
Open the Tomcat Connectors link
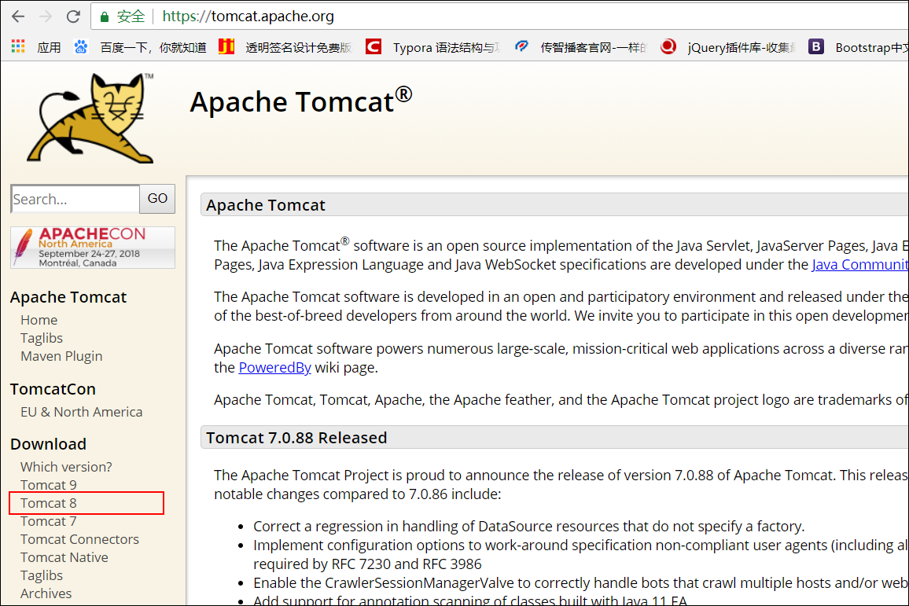[79, 538]
